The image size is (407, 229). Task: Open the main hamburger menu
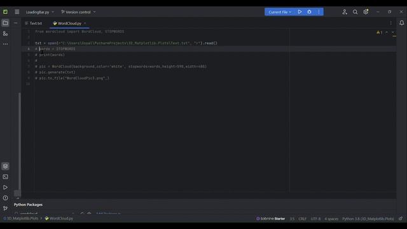click(x=17, y=12)
